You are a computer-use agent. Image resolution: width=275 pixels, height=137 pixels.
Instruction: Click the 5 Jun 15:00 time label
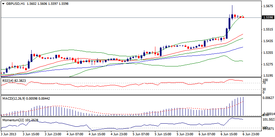tap(163, 134)
